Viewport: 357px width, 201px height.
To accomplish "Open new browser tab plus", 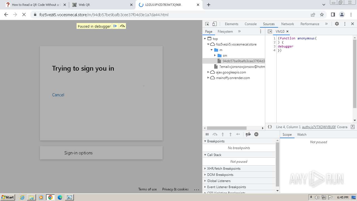I will click(209, 5).
